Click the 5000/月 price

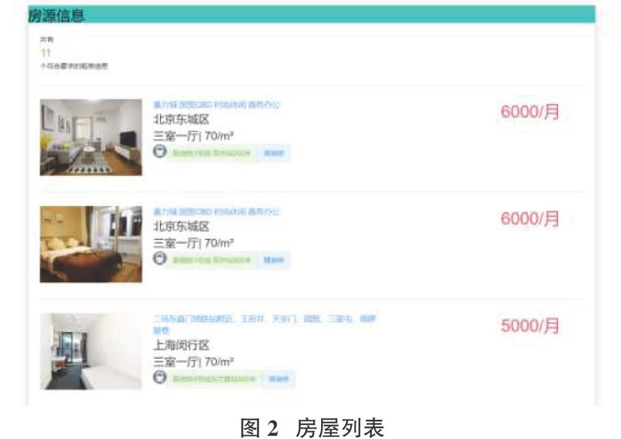coord(530,326)
